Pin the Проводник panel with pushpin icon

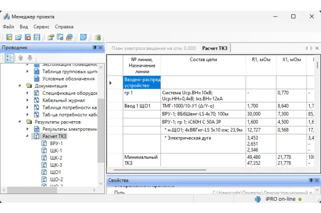(x=94, y=48)
